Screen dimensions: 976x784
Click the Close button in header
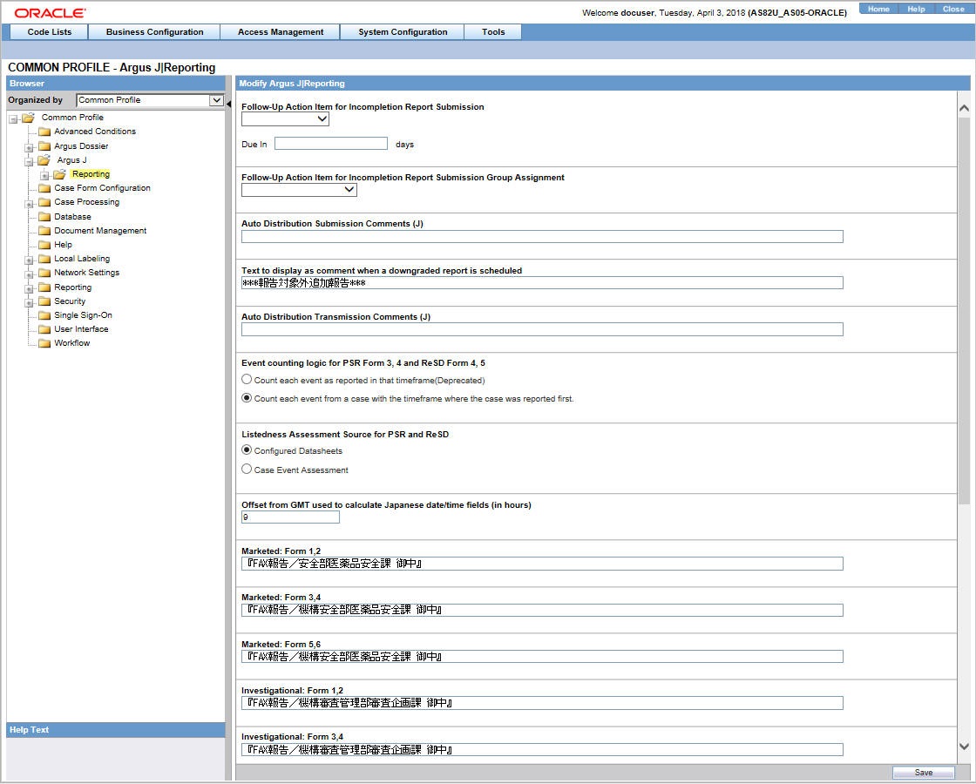[952, 9]
